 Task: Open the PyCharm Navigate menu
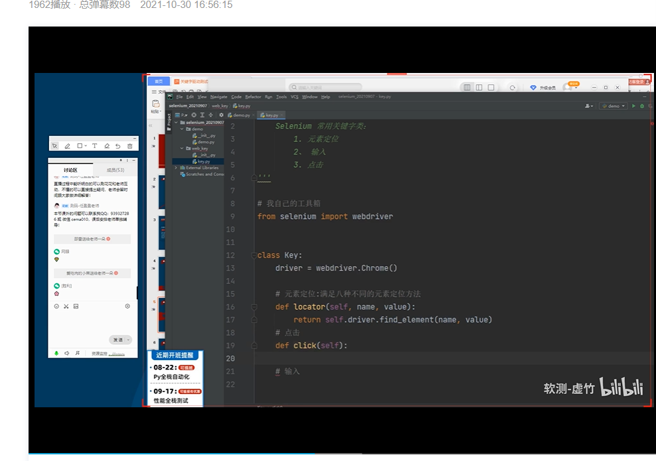[219, 97]
